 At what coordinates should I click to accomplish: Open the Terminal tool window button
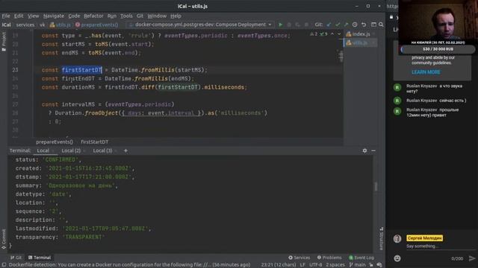point(40,258)
